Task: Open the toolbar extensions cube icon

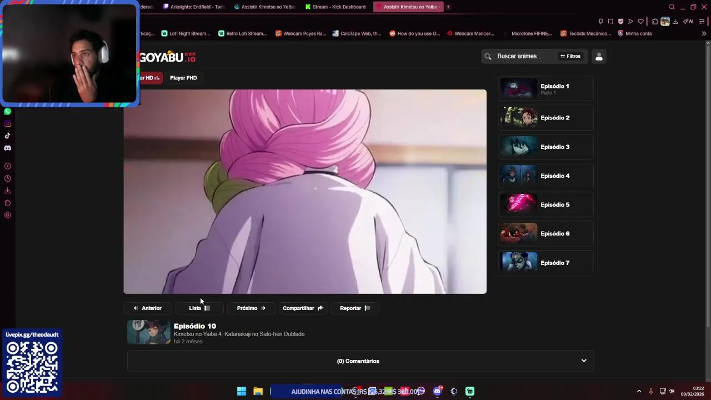Action: tap(655, 22)
